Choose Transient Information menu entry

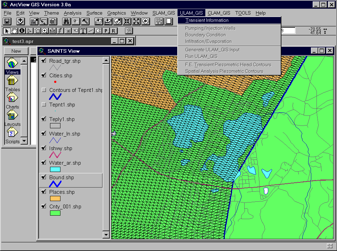[x=229, y=20]
